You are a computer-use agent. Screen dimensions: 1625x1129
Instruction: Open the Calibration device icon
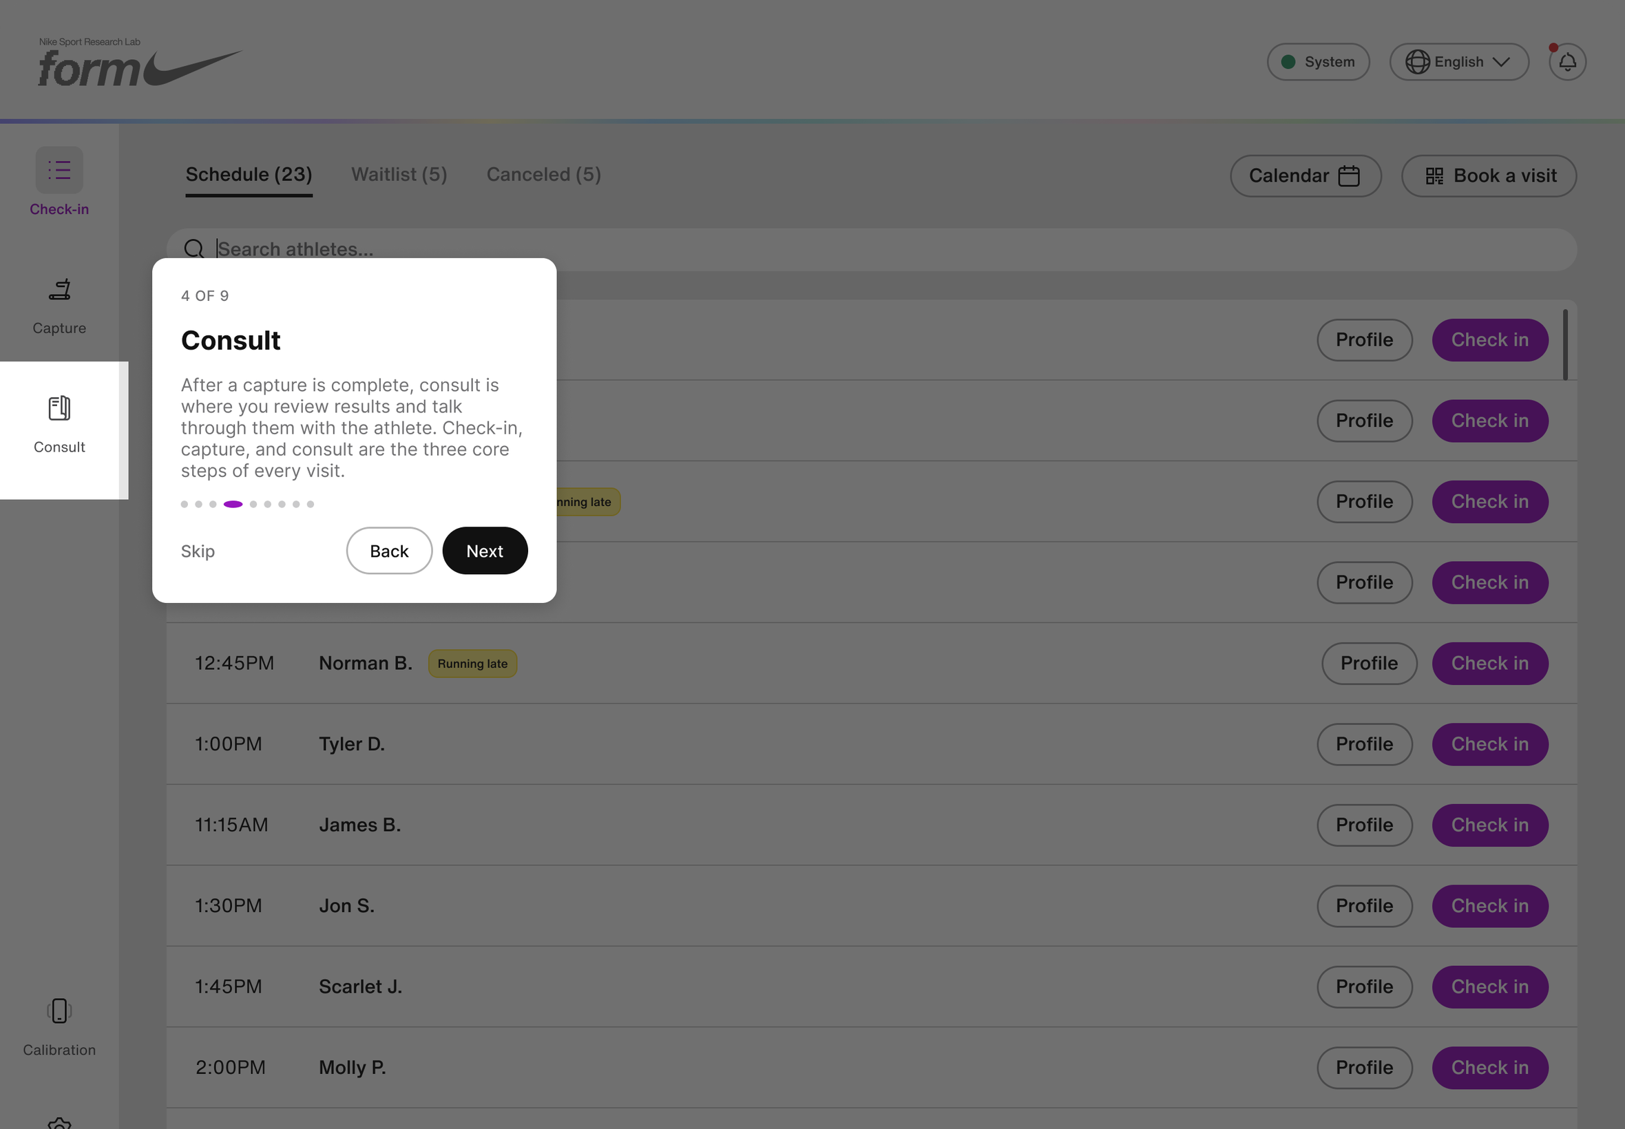click(x=59, y=1011)
